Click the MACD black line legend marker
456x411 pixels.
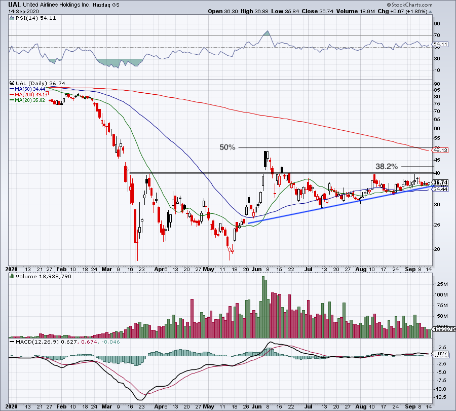pos(12,342)
